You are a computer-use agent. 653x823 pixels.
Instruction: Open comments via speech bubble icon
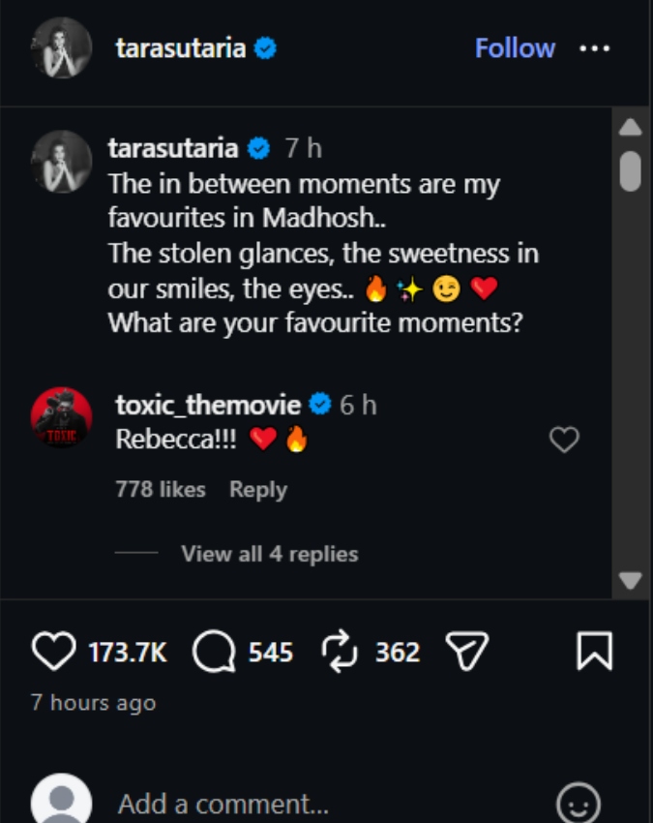pyautogui.click(x=214, y=652)
